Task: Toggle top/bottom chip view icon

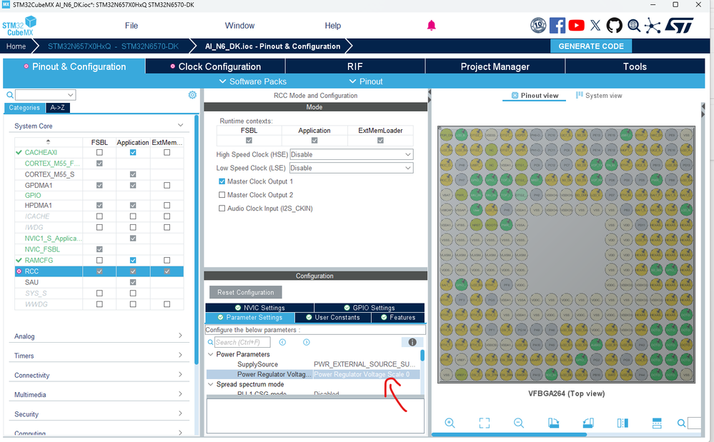Action: pyautogui.click(x=657, y=423)
